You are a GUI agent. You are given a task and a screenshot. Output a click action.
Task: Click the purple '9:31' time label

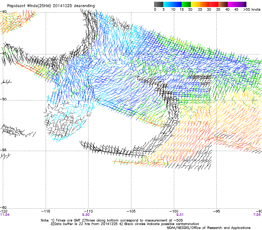(x=180, y=215)
